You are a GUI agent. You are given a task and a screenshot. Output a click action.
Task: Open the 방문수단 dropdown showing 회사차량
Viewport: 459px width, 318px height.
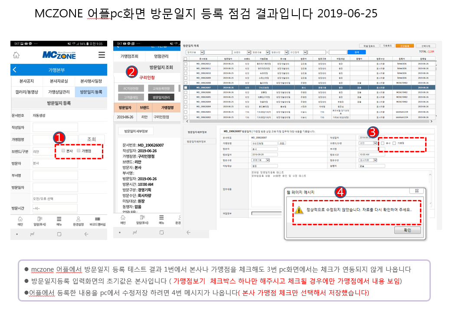point(368,160)
